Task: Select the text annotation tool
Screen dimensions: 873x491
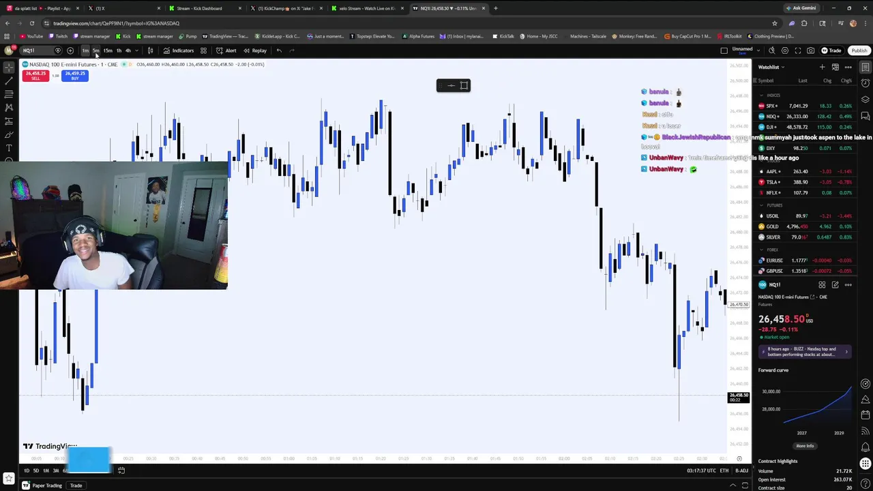Action: pos(9,147)
